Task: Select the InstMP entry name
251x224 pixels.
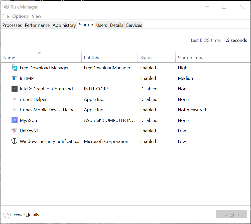Action: coord(27,78)
